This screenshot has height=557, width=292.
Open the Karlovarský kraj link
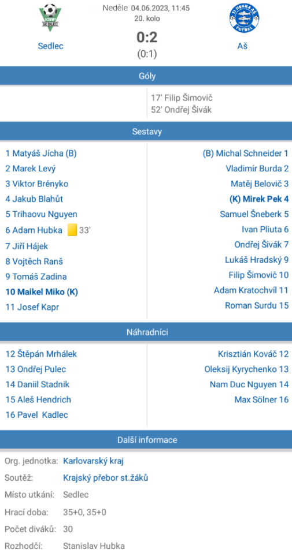tap(93, 461)
